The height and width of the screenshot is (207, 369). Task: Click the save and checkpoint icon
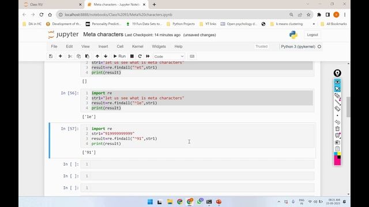[51, 56]
